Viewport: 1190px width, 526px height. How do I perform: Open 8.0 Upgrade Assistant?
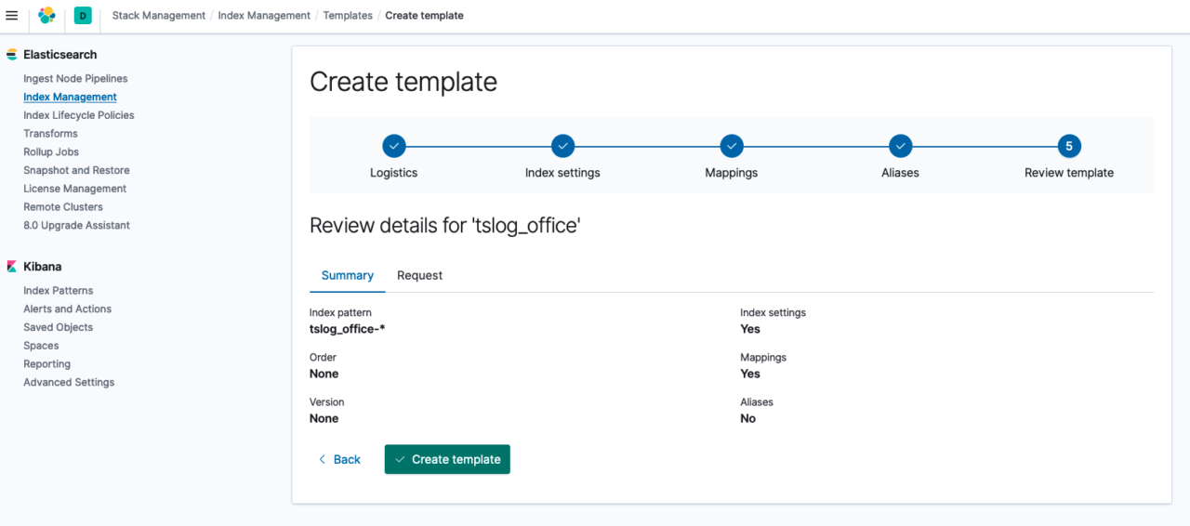click(x=76, y=225)
